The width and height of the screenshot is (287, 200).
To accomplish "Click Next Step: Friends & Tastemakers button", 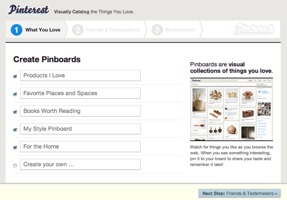I will click(x=239, y=194).
